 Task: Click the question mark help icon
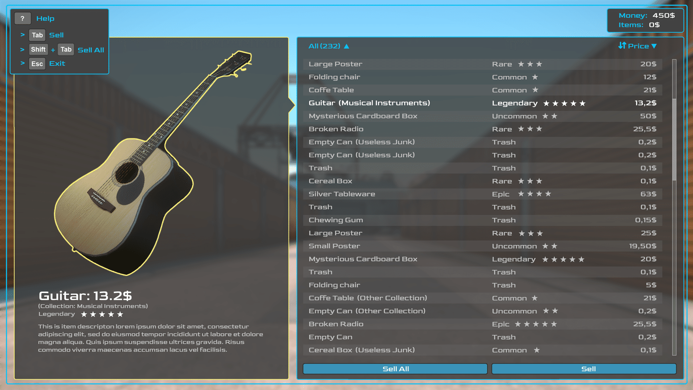pyautogui.click(x=23, y=18)
